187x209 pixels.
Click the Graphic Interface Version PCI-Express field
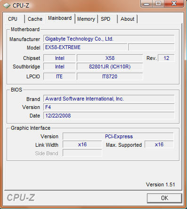click(118, 136)
